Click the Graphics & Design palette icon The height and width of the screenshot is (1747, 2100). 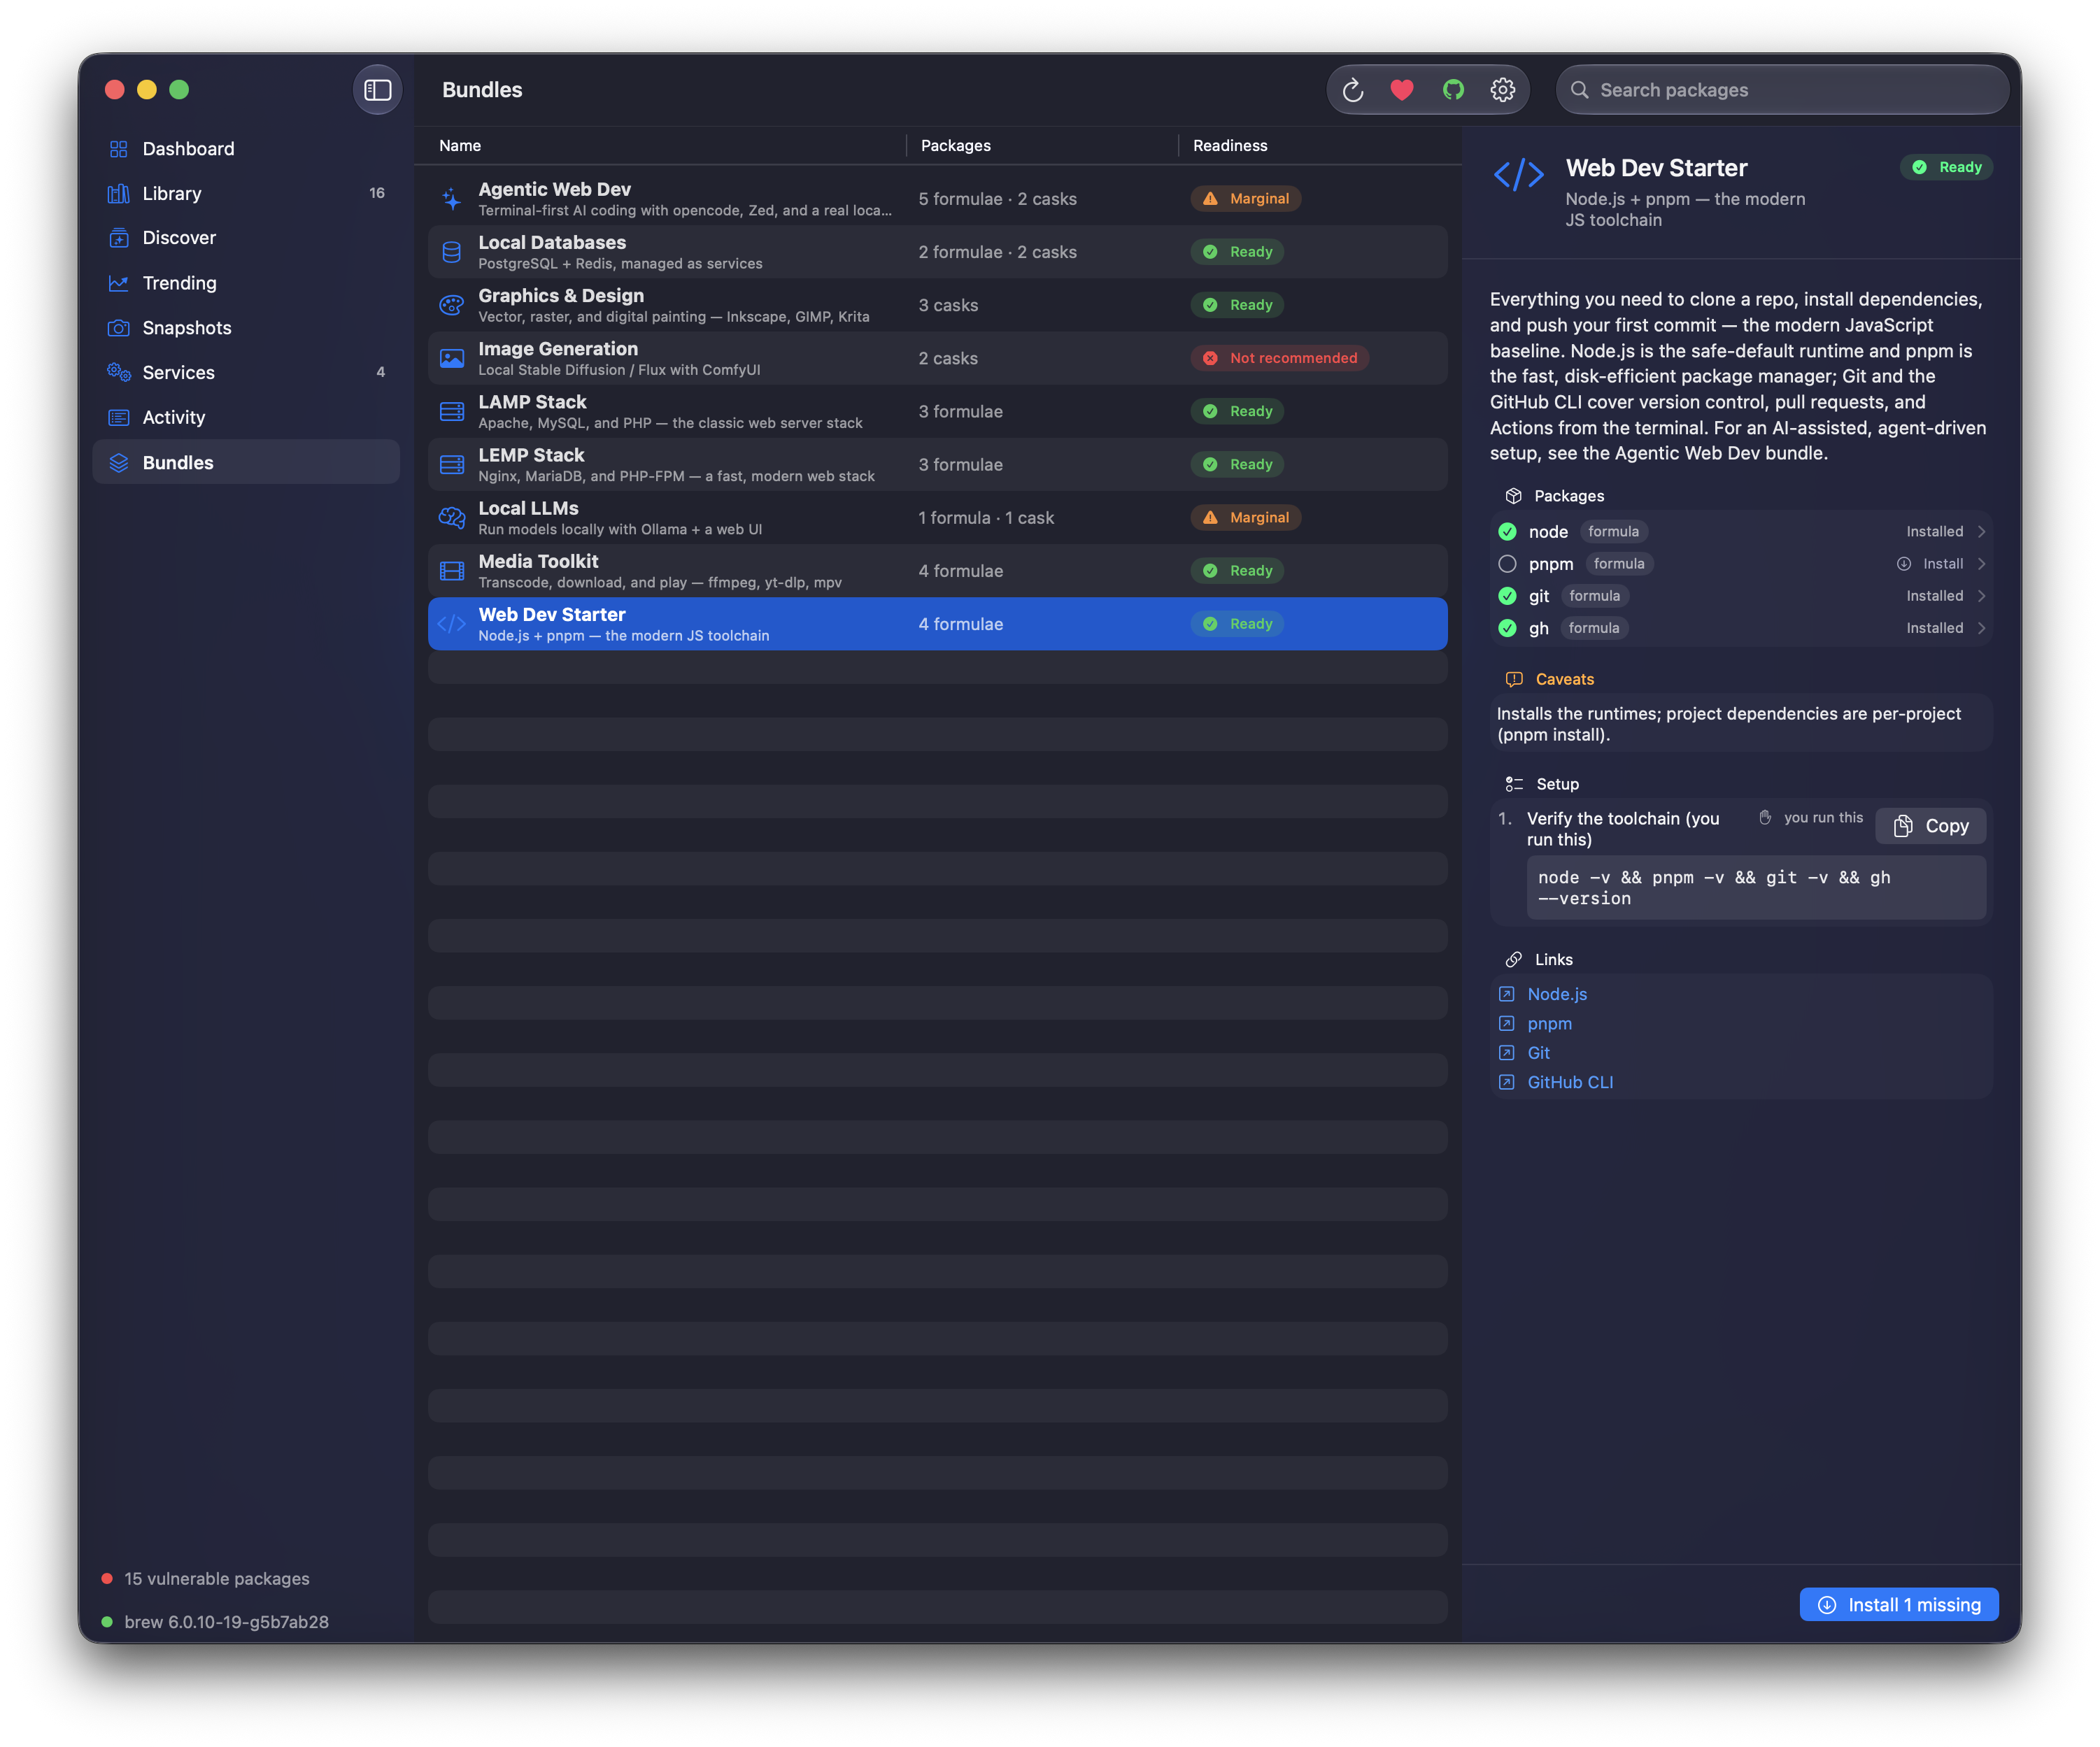pyautogui.click(x=452, y=305)
